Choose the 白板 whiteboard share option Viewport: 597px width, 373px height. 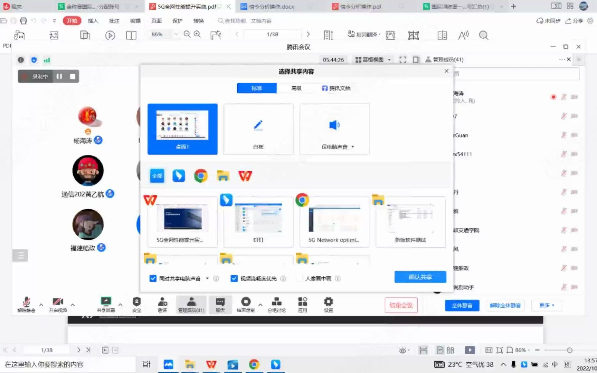click(x=258, y=129)
